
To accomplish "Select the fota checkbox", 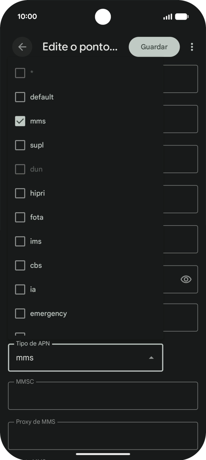I will [x=20, y=217].
